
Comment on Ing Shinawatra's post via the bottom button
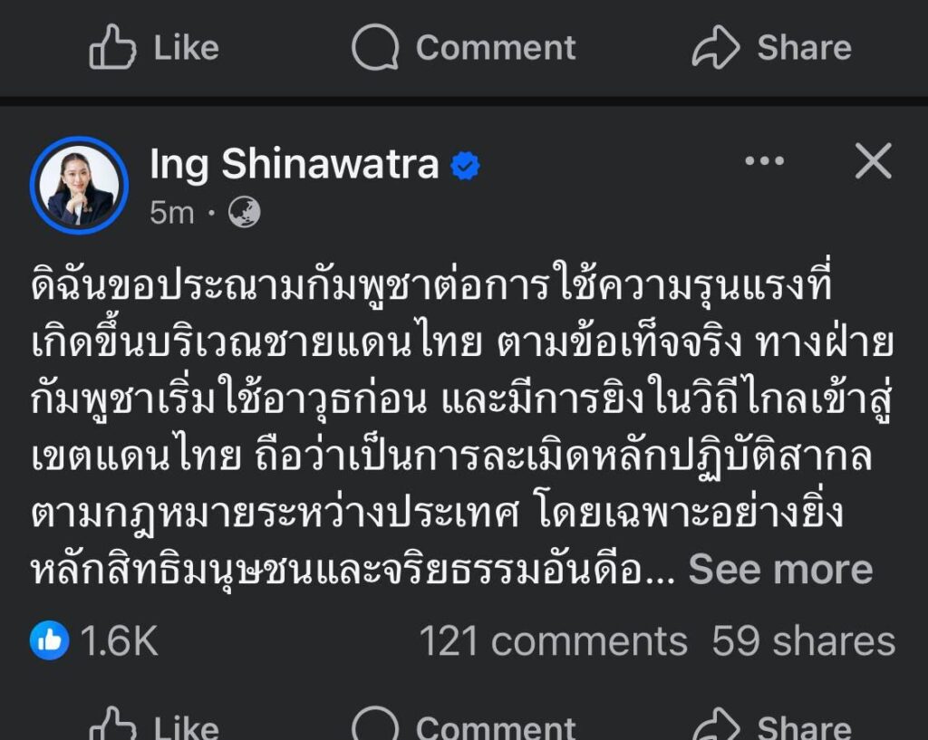coord(462,727)
